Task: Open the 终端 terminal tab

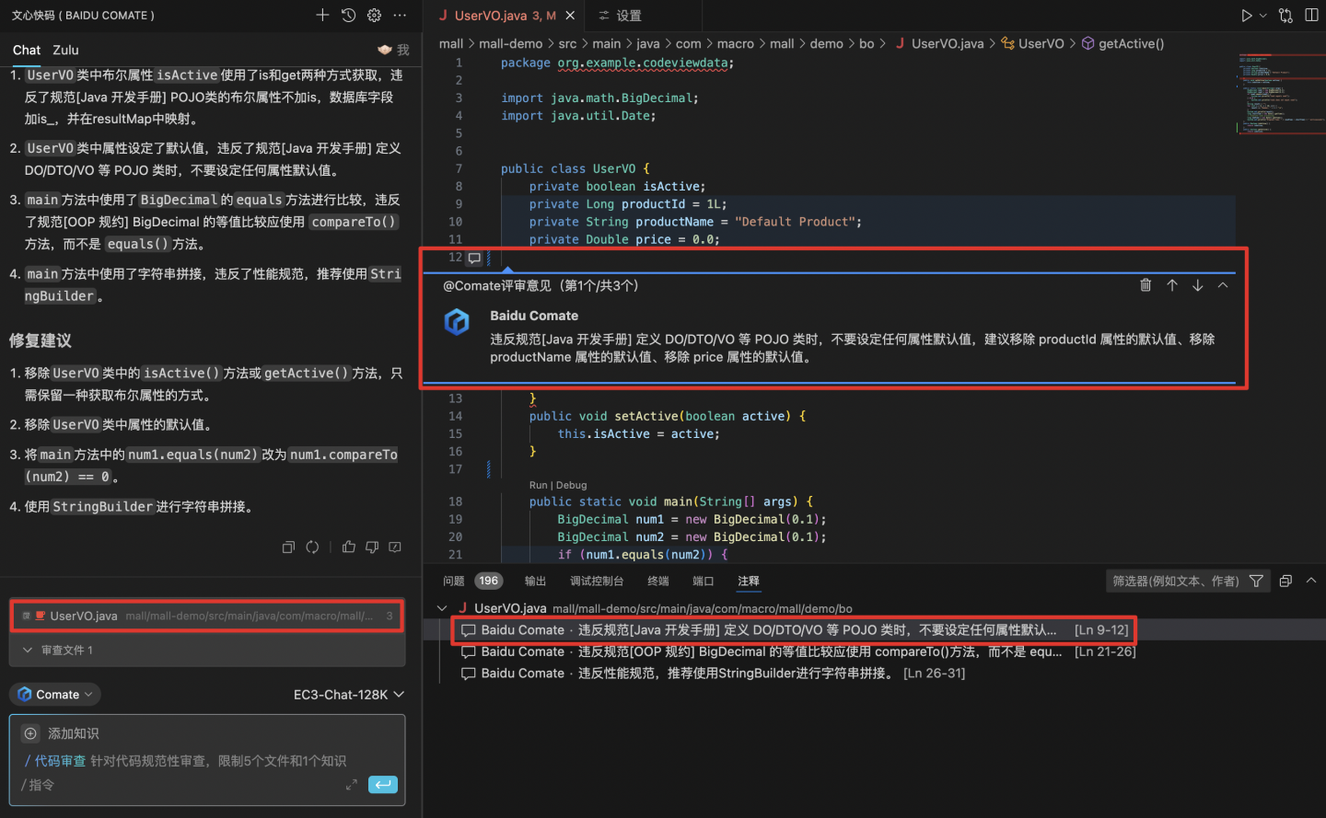Action: (x=658, y=581)
